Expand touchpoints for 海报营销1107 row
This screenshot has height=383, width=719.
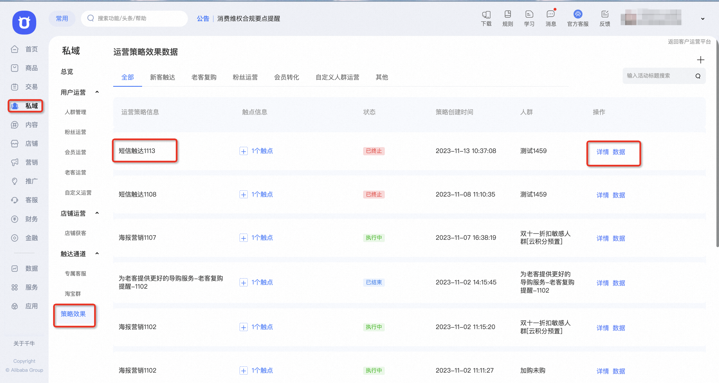tap(244, 238)
